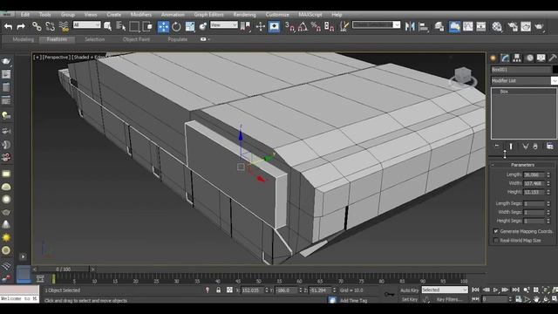Screen dimensions: 558x314
Task: Open the Schematic View icon
Action: [480, 26]
